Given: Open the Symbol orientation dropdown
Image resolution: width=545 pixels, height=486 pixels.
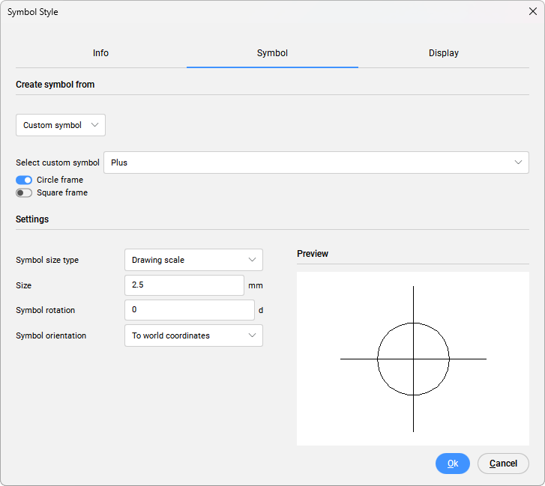Looking at the screenshot, I should click(193, 335).
